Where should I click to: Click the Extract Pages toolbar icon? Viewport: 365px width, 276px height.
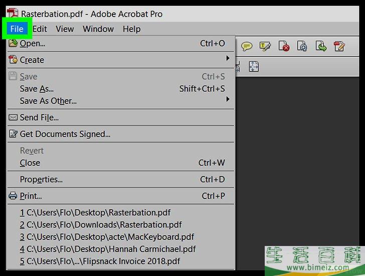point(321,46)
